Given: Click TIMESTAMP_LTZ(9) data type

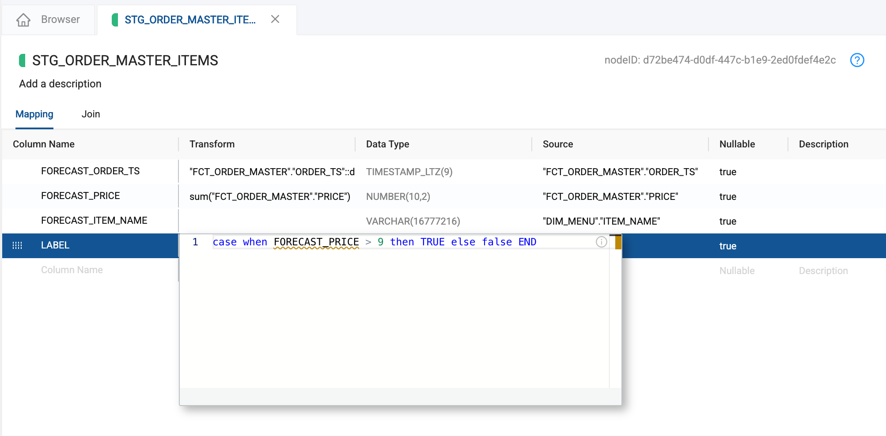Looking at the screenshot, I should coord(409,172).
